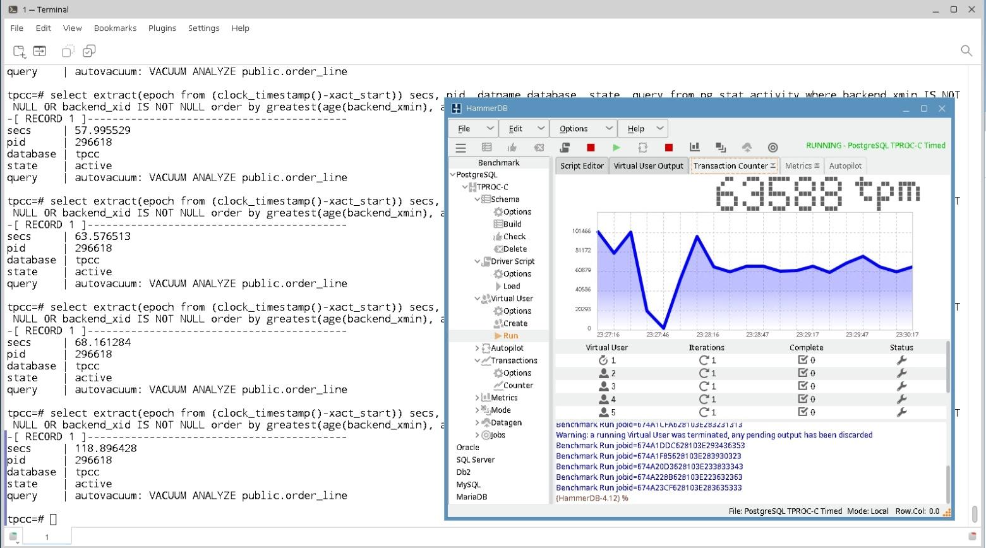Click the target-shaped toolbar icon

(x=773, y=148)
